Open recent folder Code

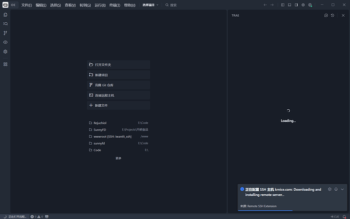(x=119, y=150)
